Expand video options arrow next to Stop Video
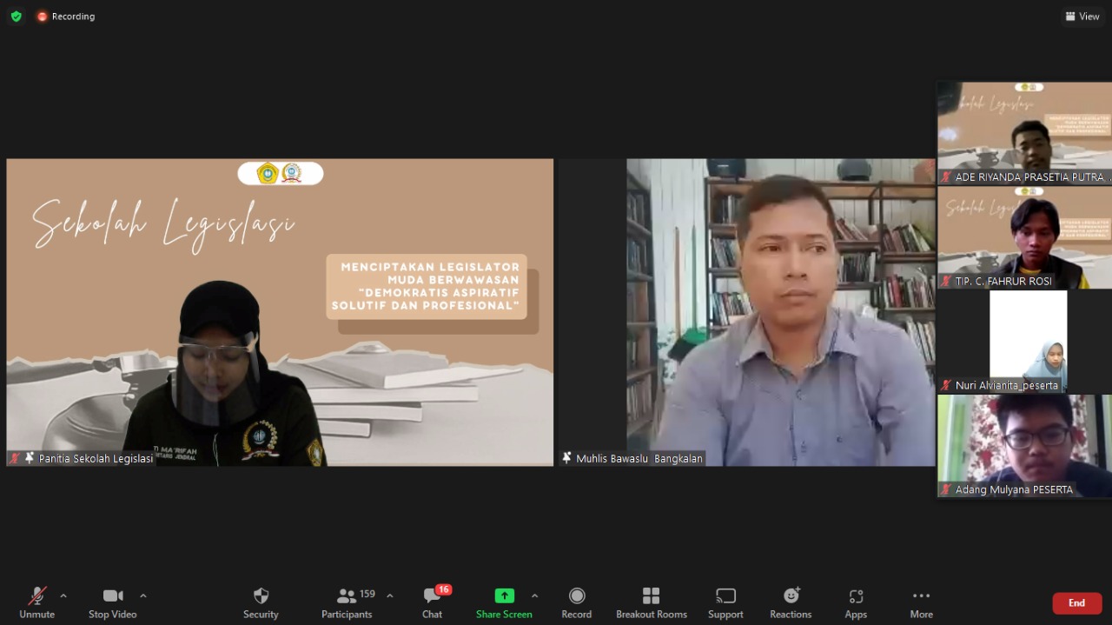The width and height of the screenshot is (1112, 625). point(143,595)
